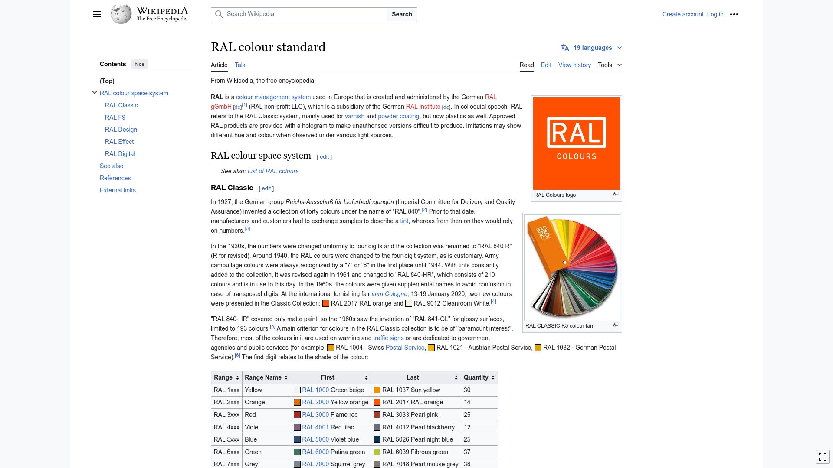Expand the 19 languages dropdown
The image size is (833, 468).
pos(591,48)
